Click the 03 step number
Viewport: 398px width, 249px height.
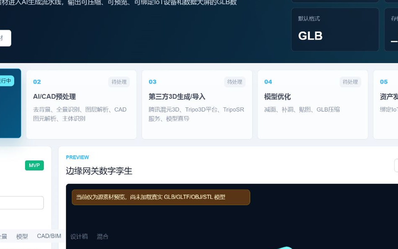point(153,82)
